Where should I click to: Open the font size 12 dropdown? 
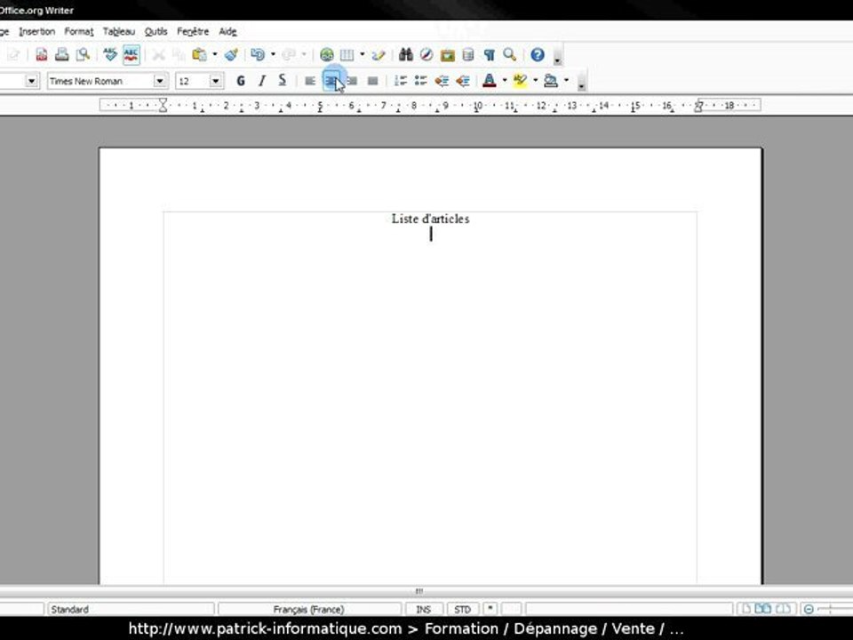point(216,81)
